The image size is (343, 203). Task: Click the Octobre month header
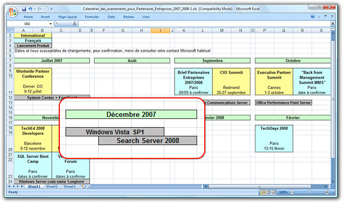[x=293, y=60]
